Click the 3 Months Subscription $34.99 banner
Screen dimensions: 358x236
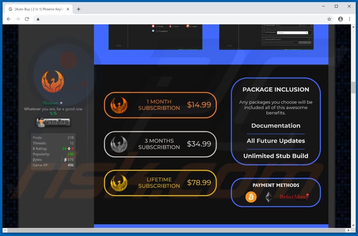tap(160, 144)
